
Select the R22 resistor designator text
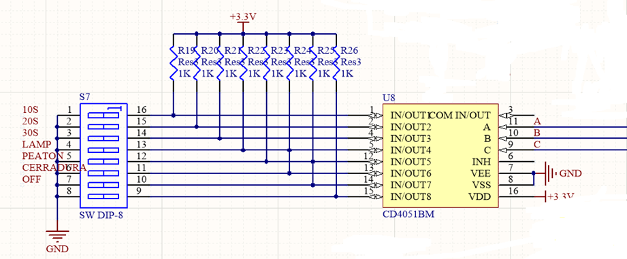[x=257, y=51]
